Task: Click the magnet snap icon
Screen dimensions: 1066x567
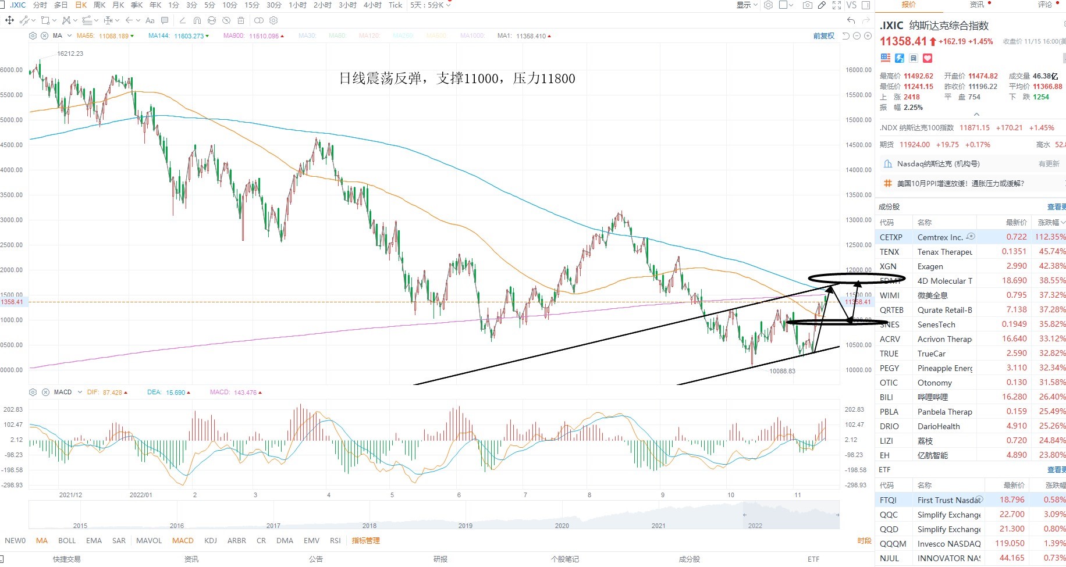Action: (x=197, y=20)
